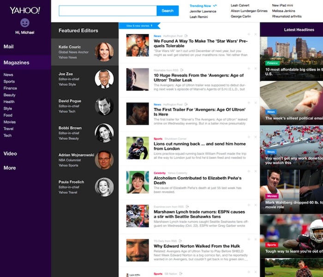Open trending topic Leah Remini
323x277 pixels.
tap(198, 17)
